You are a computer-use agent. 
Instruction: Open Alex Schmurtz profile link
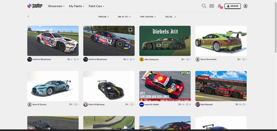coord(151,59)
